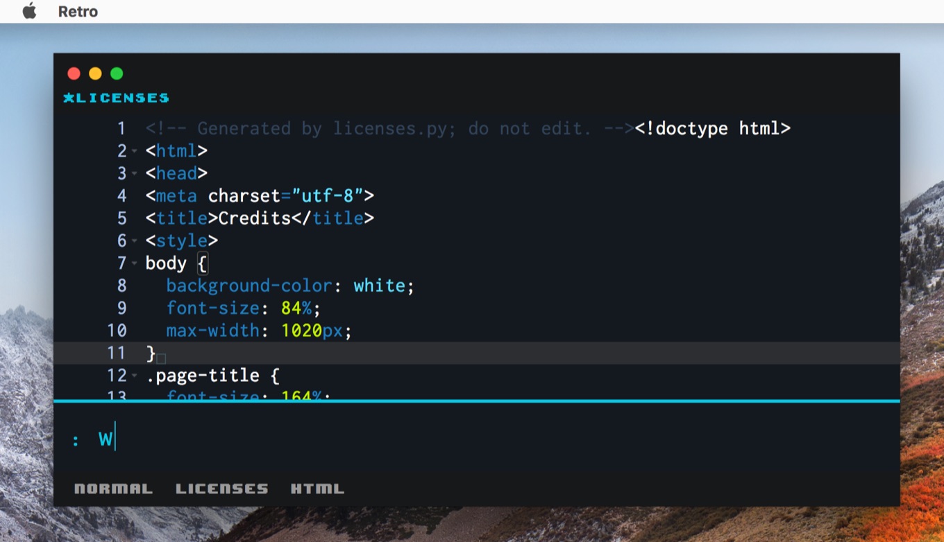Fold the body rule on line 7
The height and width of the screenshot is (542, 944).
point(135,263)
